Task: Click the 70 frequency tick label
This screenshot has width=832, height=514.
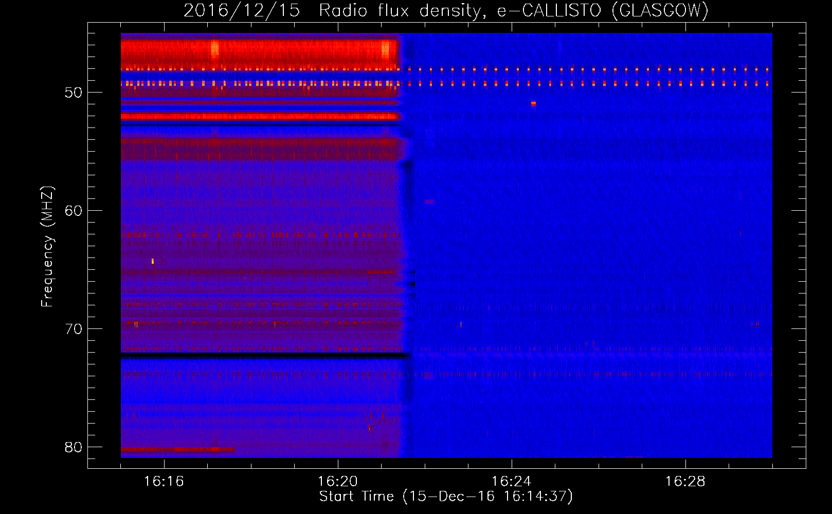Action: click(74, 329)
